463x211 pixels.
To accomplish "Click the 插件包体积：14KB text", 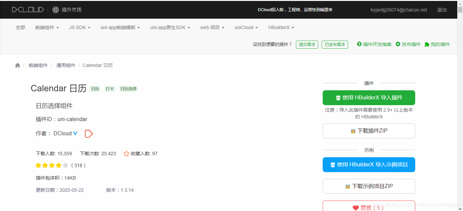I will (56, 178).
